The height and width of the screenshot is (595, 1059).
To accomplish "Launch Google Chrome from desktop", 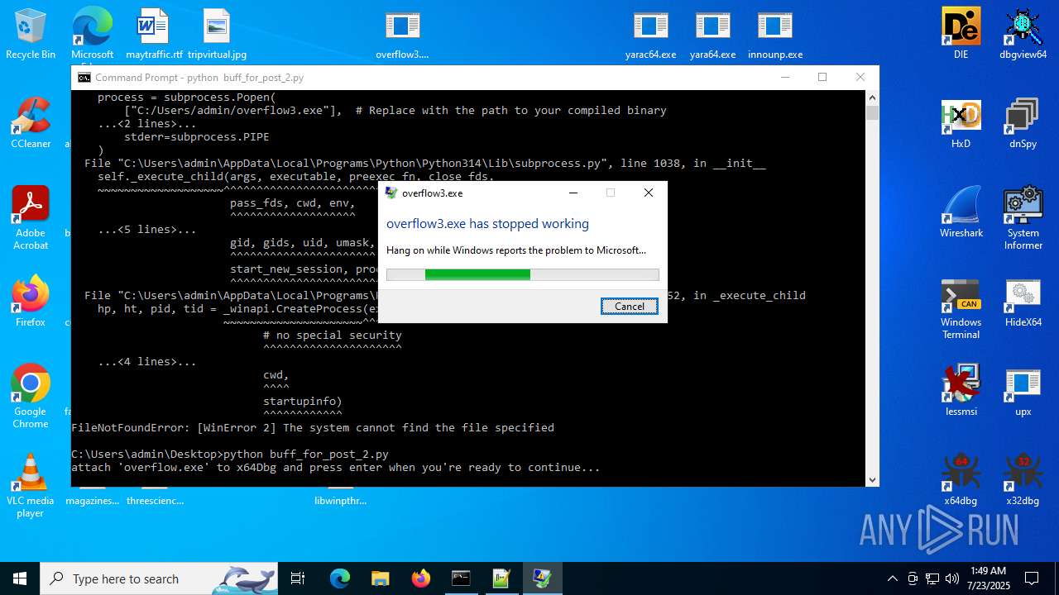I will (x=31, y=397).
